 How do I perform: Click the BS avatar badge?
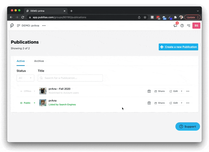click(196, 25)
